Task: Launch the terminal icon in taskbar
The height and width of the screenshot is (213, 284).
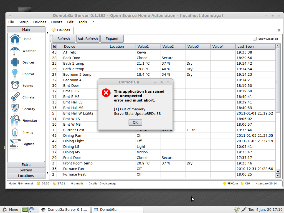Action: click(25, 210)
